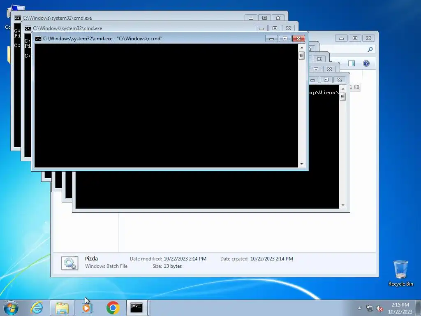
Task: Open the clock showing 2:15 PM
Action: tap(400, 308)
